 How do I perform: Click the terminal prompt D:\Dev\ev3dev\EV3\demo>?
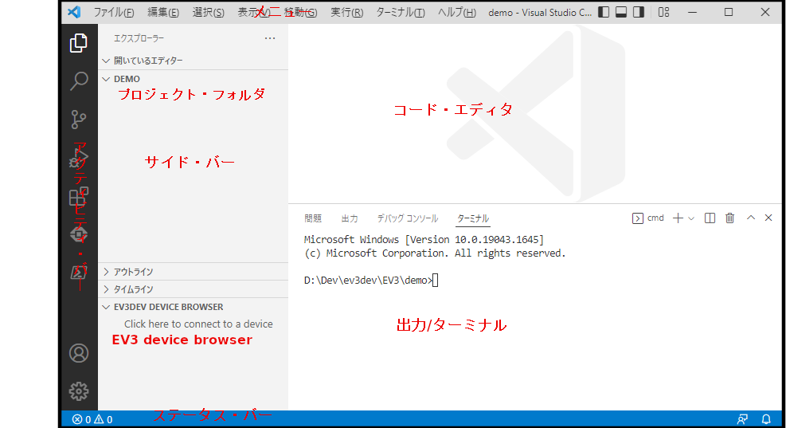[368, 281]
